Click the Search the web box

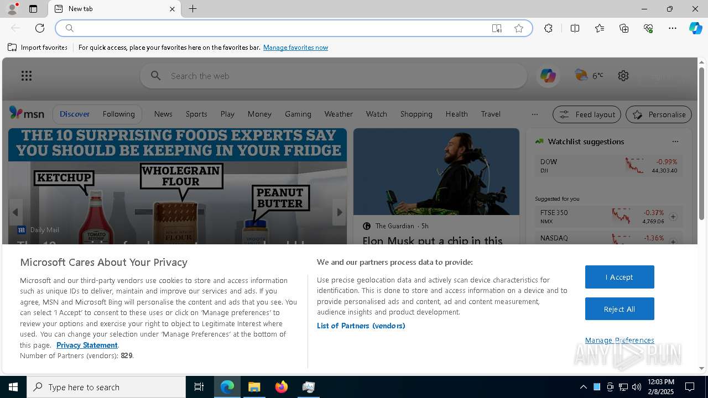(334, 76)
